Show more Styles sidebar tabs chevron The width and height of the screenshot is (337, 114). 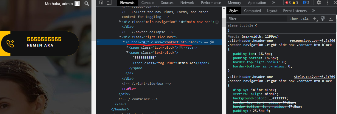(x=313, y=10)
